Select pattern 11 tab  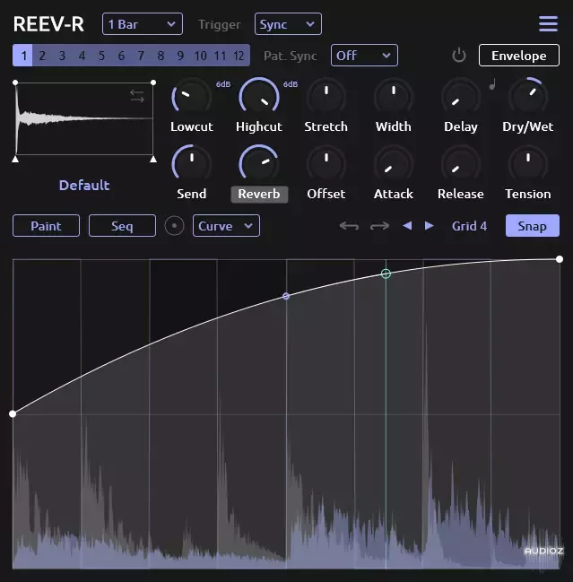pos(220,56)
